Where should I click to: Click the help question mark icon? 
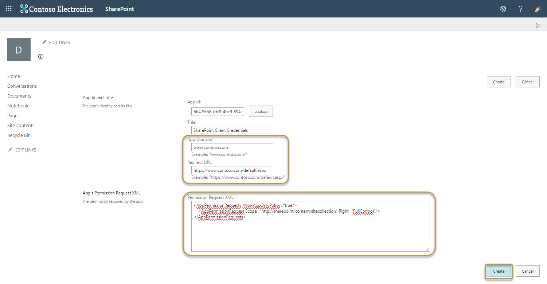(521, 9)
